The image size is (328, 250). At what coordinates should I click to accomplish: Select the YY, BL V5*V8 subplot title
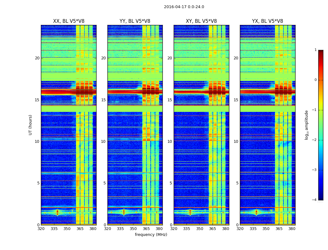tap(135, 21)
